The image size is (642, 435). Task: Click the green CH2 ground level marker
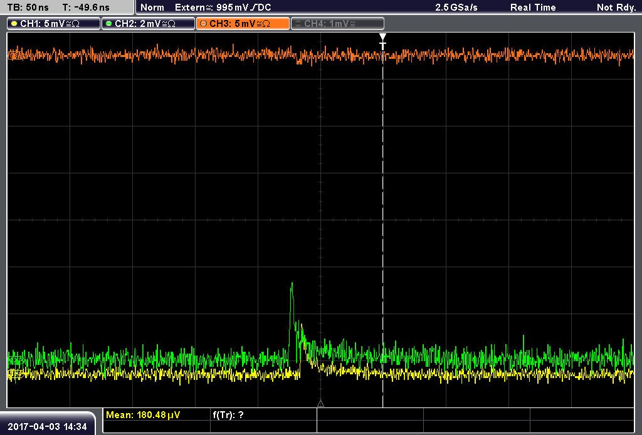click(15, 360)
